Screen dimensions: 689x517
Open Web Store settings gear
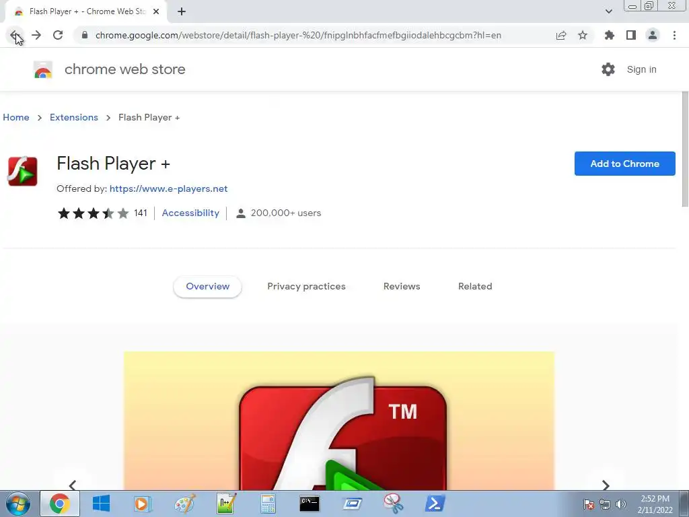click(608, 69)
